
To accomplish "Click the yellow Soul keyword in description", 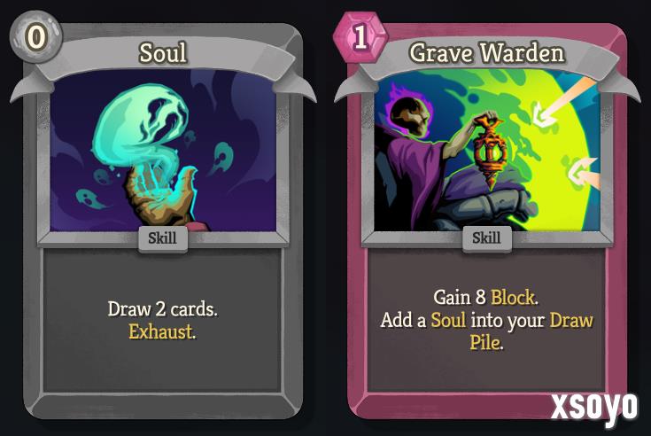I will pyautogui.click(x=448, y=320).
